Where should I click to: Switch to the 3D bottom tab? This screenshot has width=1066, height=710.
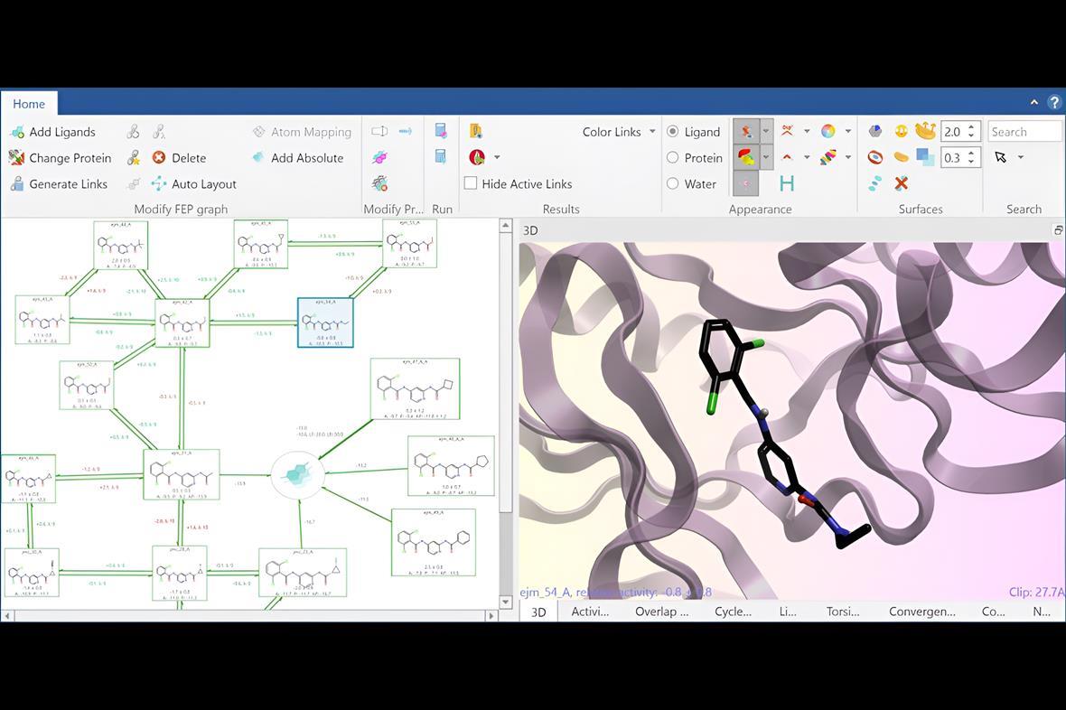[538, 612]
